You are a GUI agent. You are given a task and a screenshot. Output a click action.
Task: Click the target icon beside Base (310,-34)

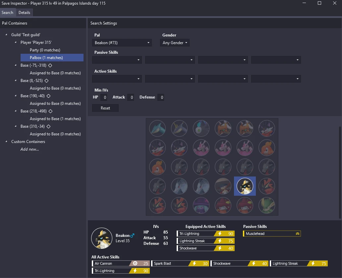(x=48, y=126)
